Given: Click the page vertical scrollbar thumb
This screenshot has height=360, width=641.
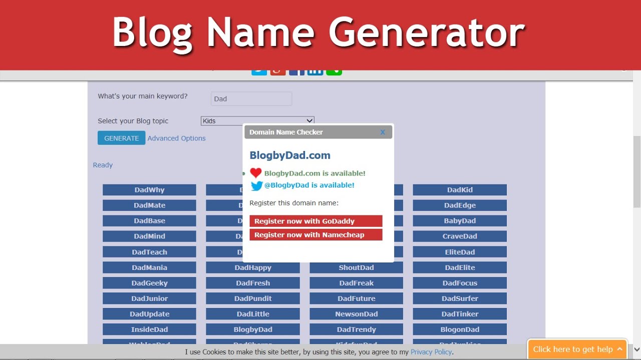Looking at the screenshot, I should [637, 171].
